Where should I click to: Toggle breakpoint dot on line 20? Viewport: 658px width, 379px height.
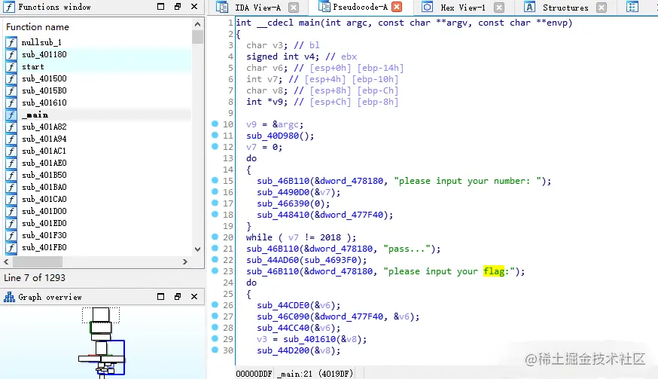pyautogui.click(x=215, y=237)
